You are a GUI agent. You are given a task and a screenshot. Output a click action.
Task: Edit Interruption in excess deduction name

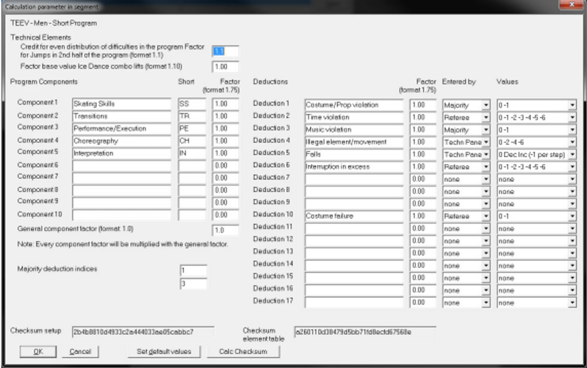pos(354,167)
